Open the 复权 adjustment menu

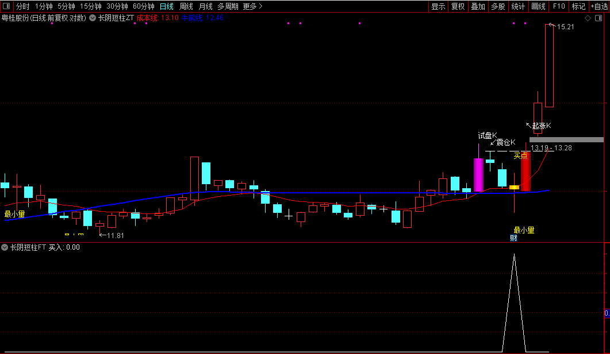(458, 6)
